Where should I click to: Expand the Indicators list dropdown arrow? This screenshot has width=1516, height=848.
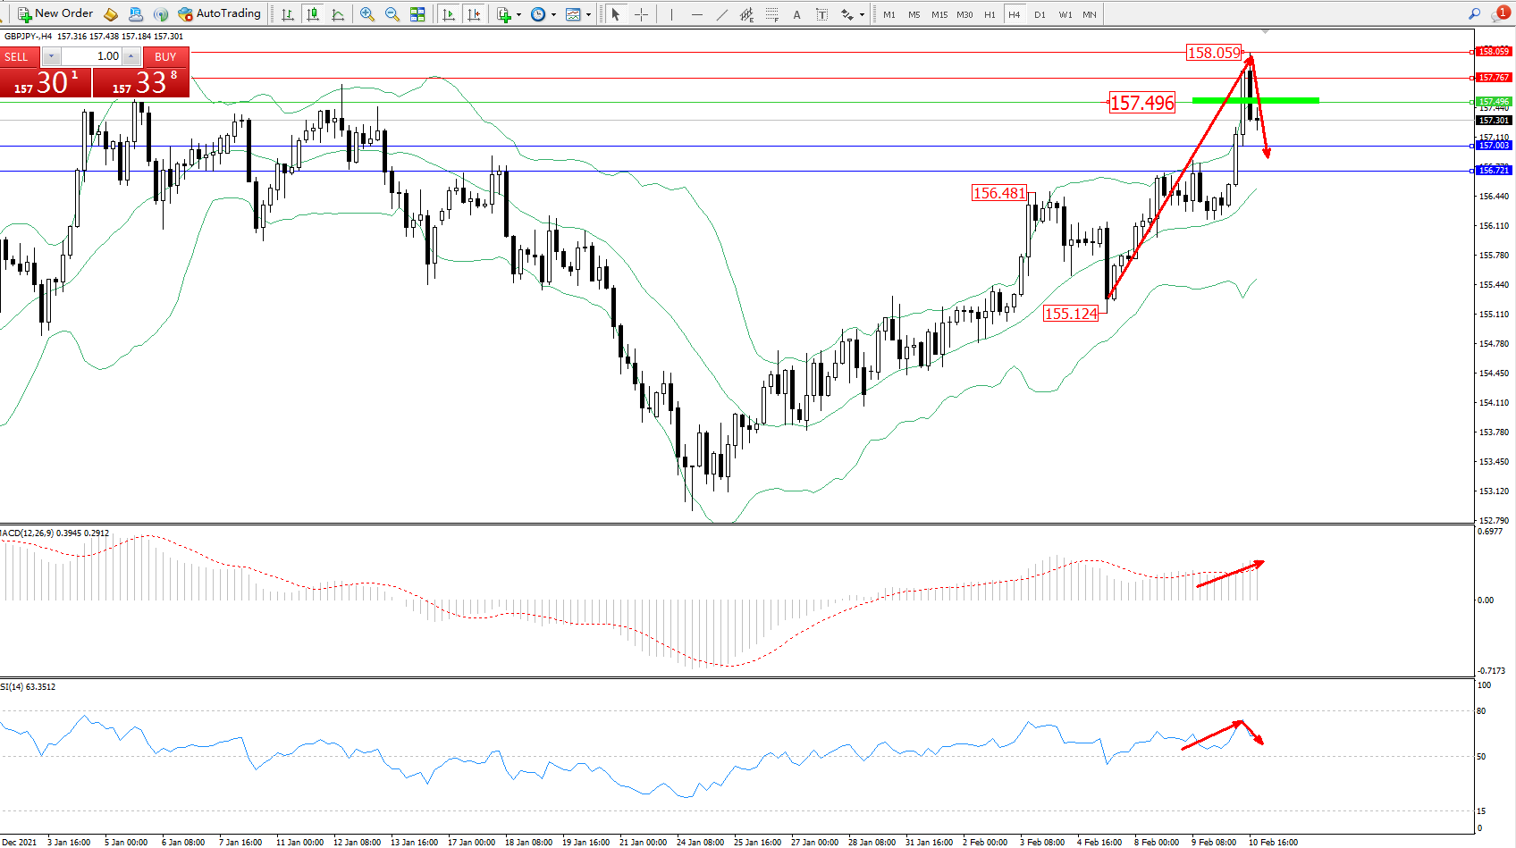pyautogui.click(x=518, y=14)
